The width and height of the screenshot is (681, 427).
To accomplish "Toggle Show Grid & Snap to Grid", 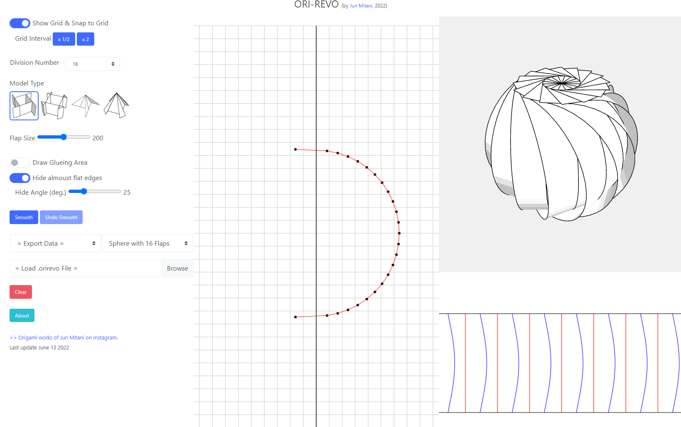I will point(20,23).
